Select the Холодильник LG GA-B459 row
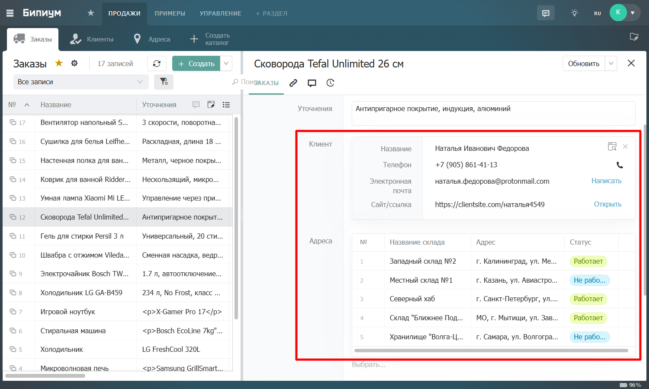The width and height of the screenshot is (649, 389). point(118,293)
